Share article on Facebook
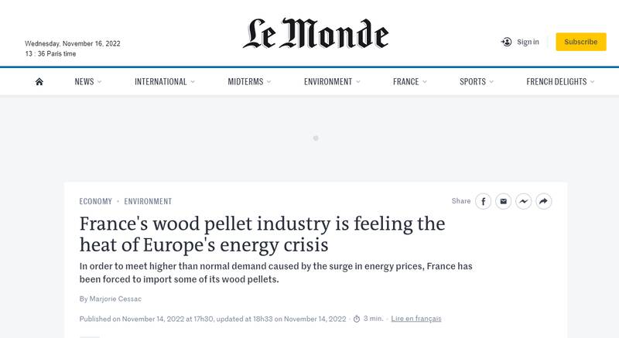 (x=483, y=201)
